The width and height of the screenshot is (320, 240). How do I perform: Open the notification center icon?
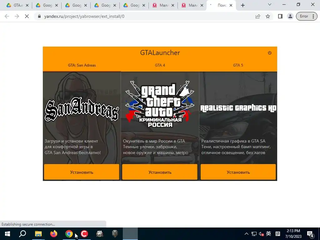click(x=310, y=234)
